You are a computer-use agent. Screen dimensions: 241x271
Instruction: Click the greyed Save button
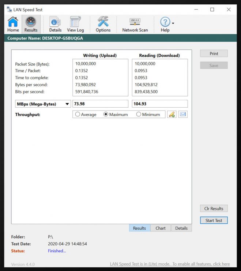click(x=214, y=65)
